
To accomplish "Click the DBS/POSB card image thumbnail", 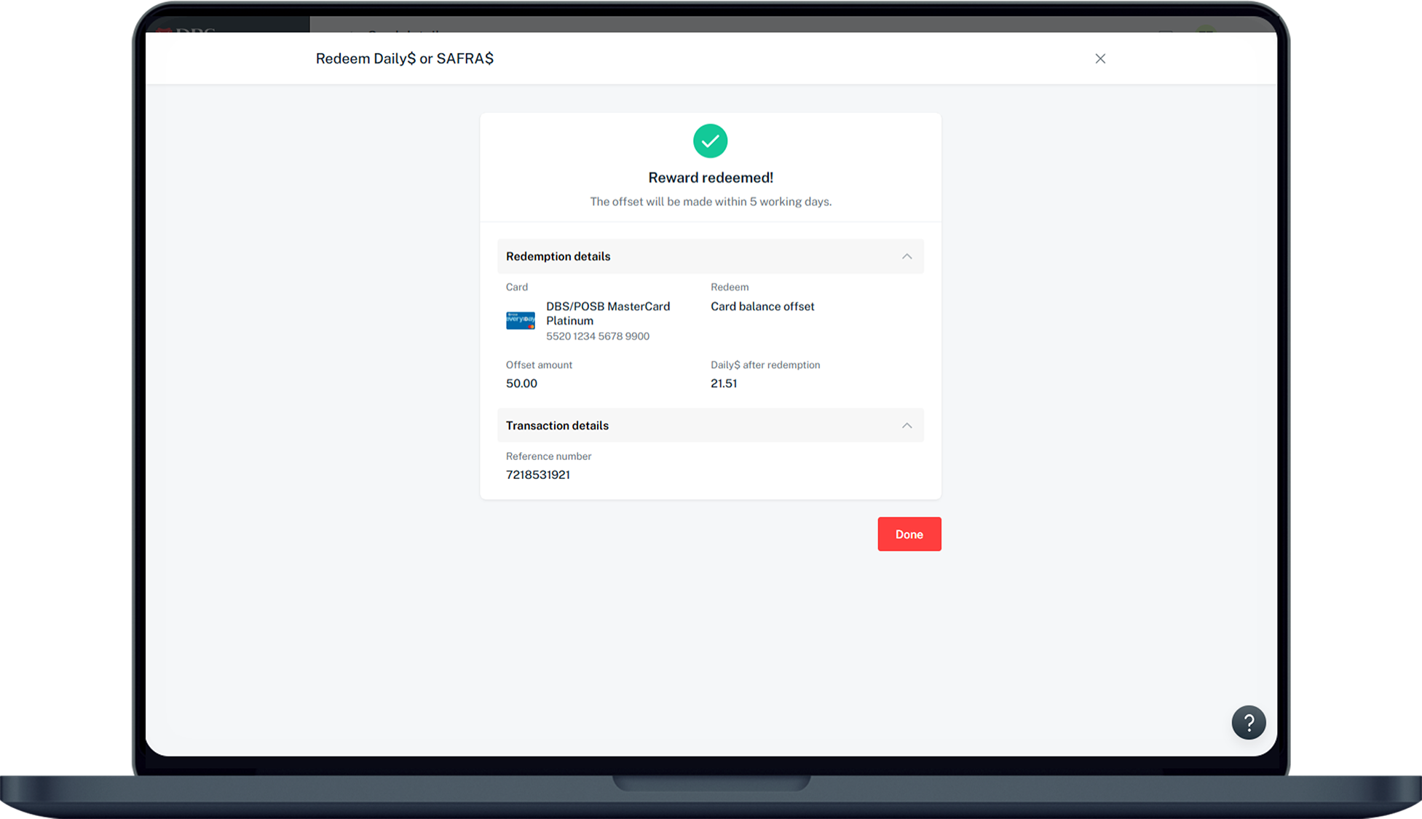I will point(520,320).
